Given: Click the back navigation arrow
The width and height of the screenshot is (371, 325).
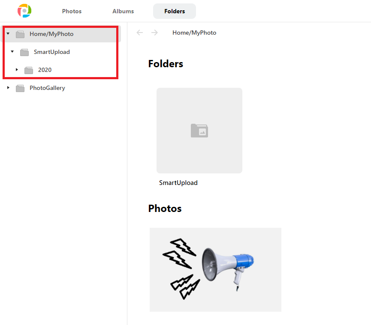Looking at the screenshot, I should (x=139, y=33).
